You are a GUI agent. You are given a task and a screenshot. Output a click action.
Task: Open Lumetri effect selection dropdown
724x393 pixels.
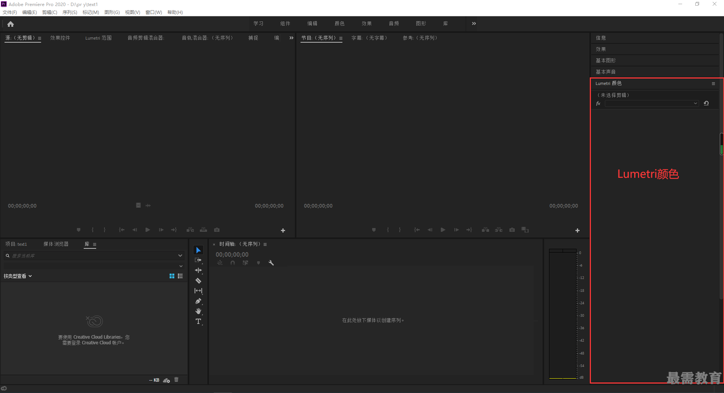tap(652, 103)
